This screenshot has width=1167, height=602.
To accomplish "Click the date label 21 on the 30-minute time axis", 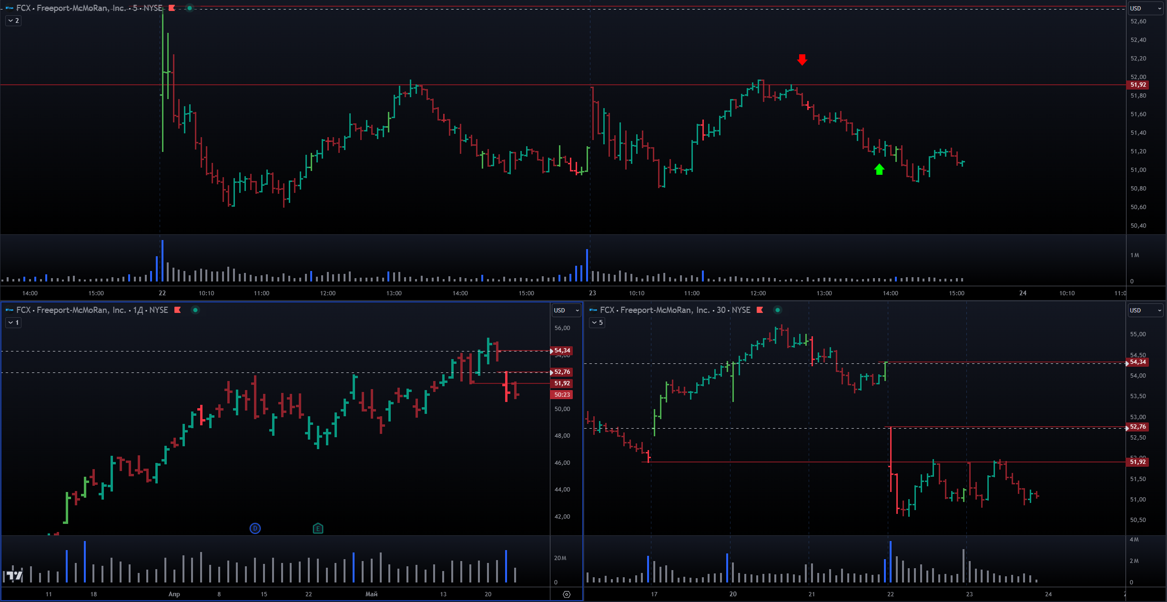I will coord(812,594).
